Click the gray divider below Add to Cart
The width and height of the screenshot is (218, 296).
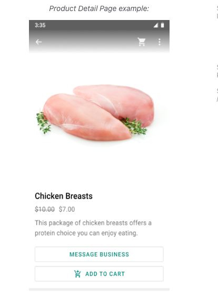(99, 289)
